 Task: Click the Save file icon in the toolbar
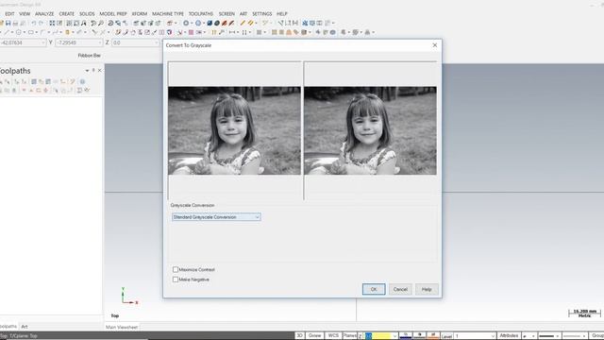[x=8, y=23]
